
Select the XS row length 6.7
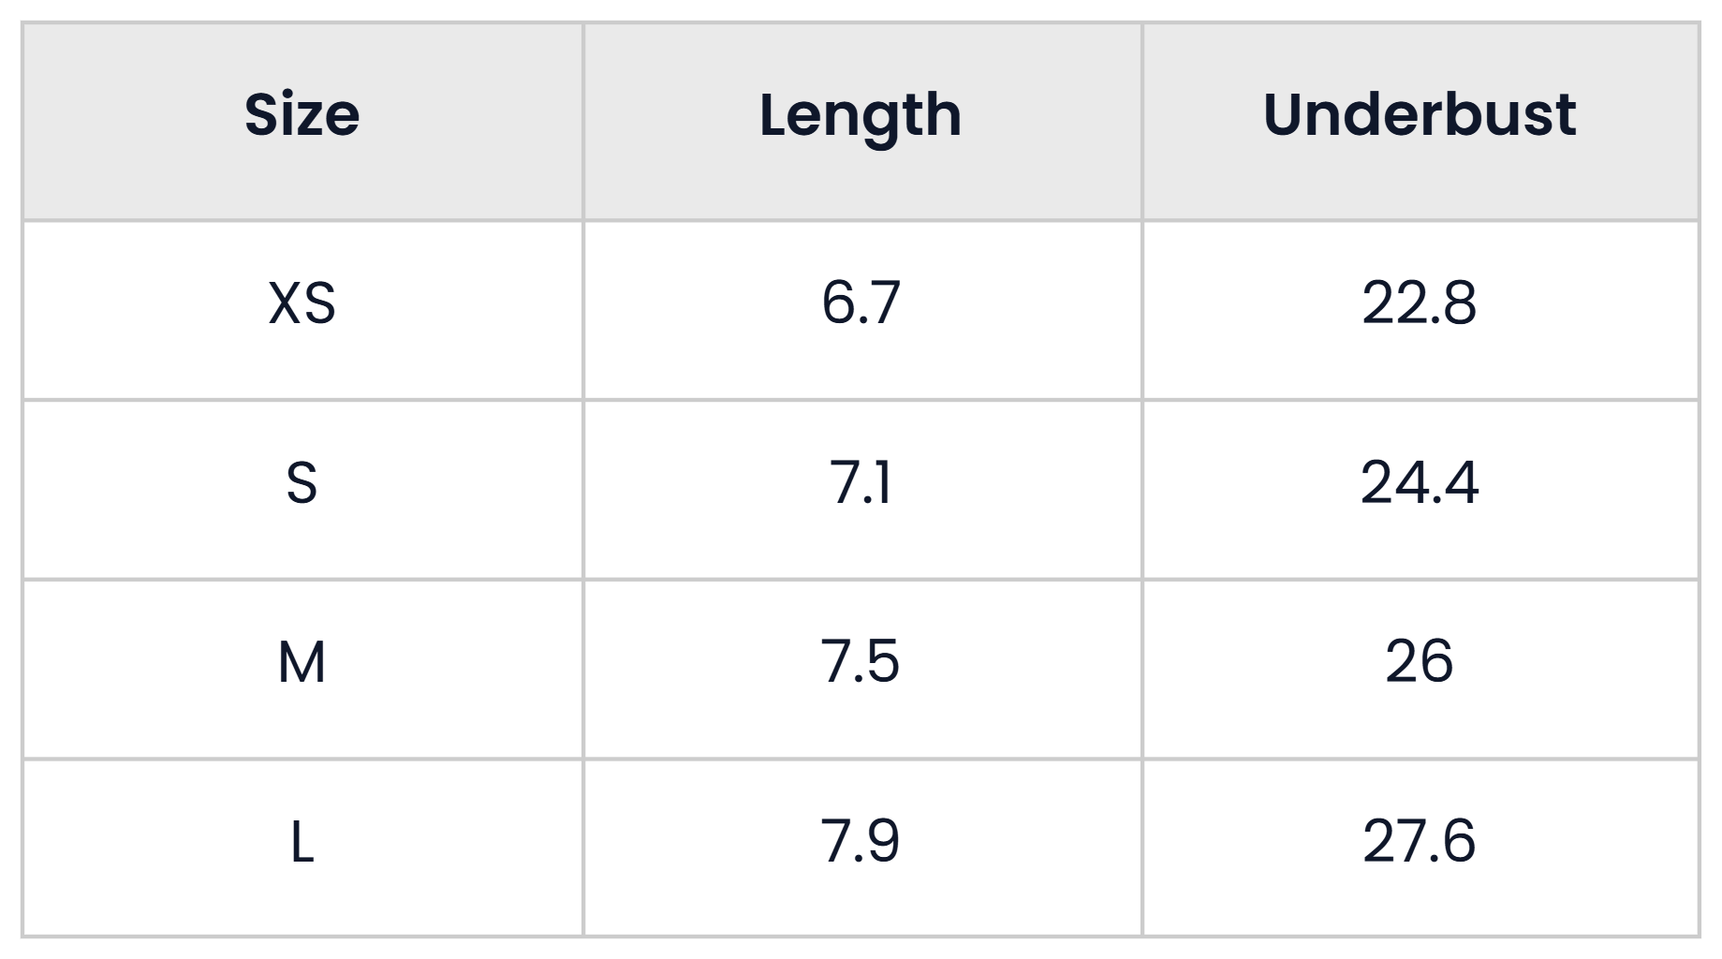click(x=861, y=303)
